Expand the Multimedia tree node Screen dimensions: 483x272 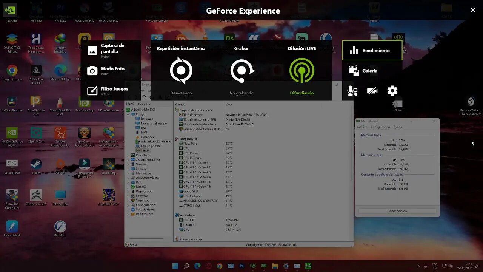pos(128,173)
